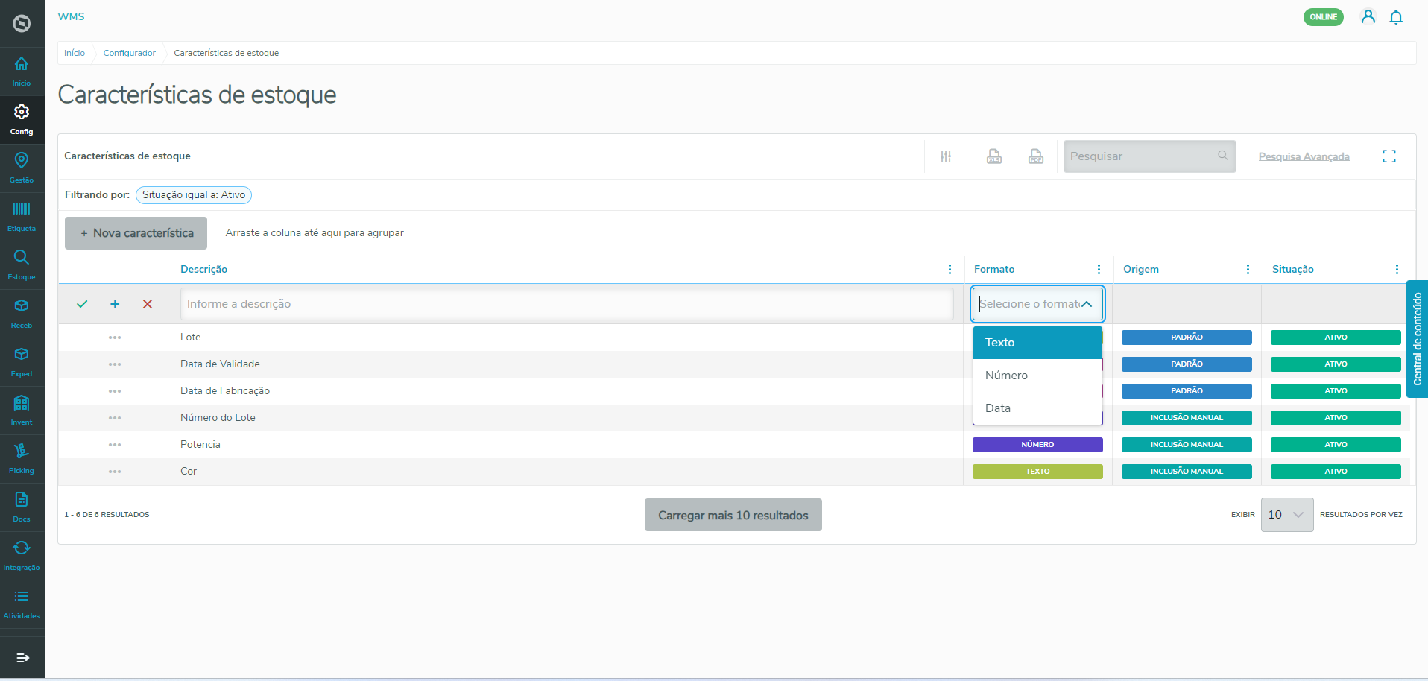The height and width of the screenshot is (681, 1428).
Task: Click the Nova característica button
Action: (x=136, y=233)
